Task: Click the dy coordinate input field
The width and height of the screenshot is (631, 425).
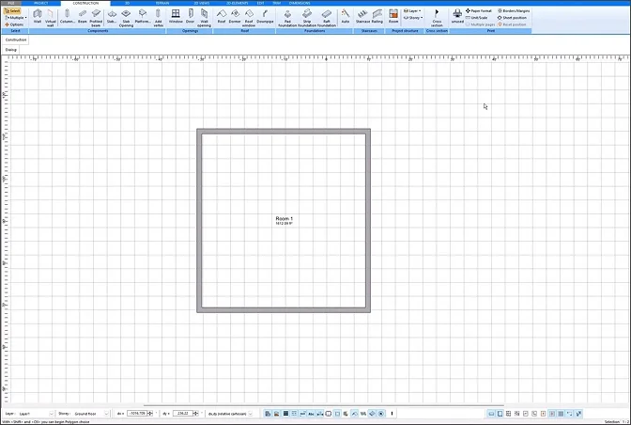Action: 183,414
